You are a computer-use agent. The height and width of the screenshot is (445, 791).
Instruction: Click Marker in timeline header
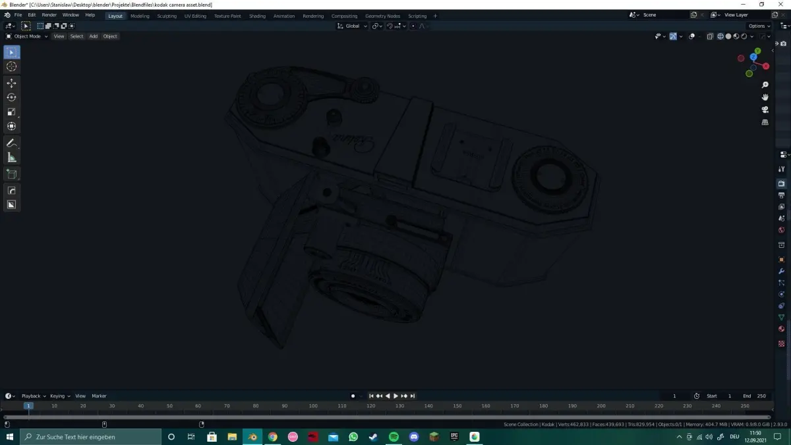point(99,396)
